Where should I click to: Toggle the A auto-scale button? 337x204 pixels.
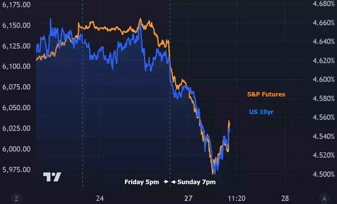(x=324, y=198)
